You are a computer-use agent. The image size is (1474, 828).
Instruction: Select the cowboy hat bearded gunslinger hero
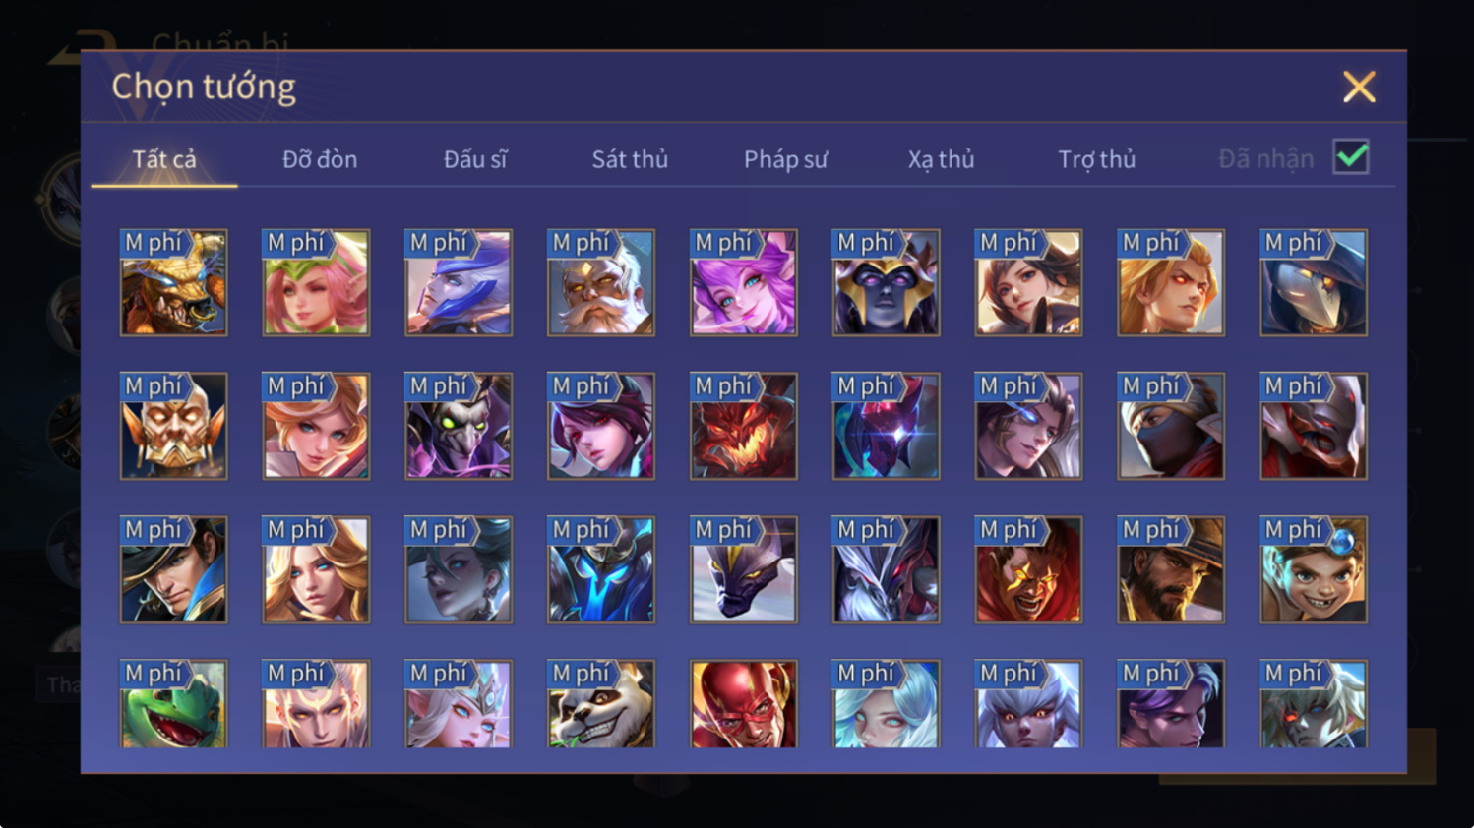(x=1171, y=570)
